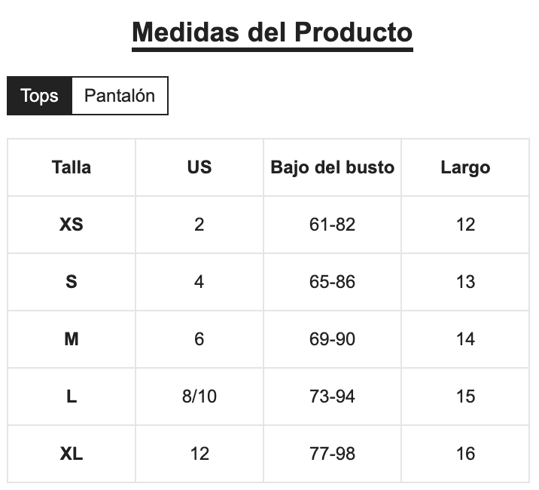Click the 61-82 measurement cell

333,225
